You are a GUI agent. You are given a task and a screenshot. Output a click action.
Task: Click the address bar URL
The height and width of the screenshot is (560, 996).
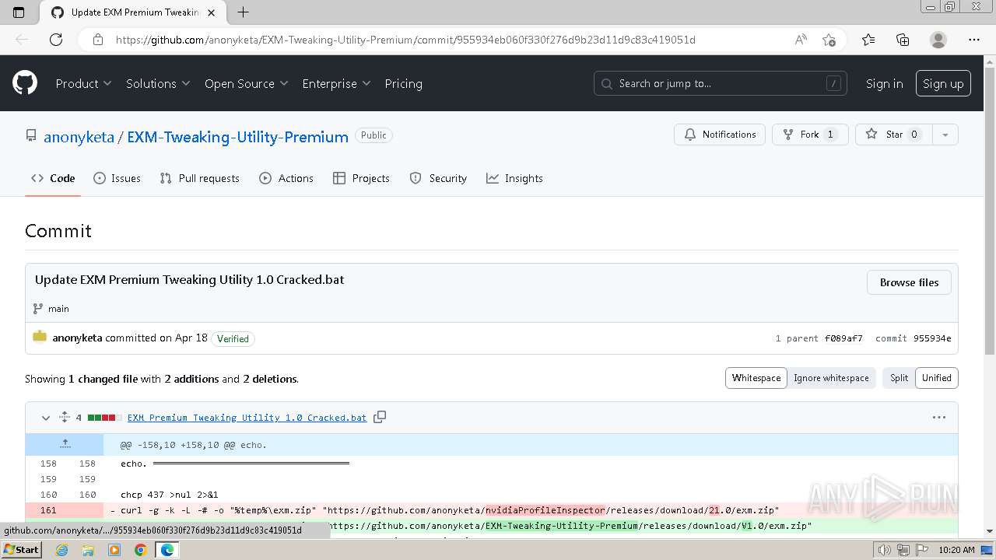point(405,40)
